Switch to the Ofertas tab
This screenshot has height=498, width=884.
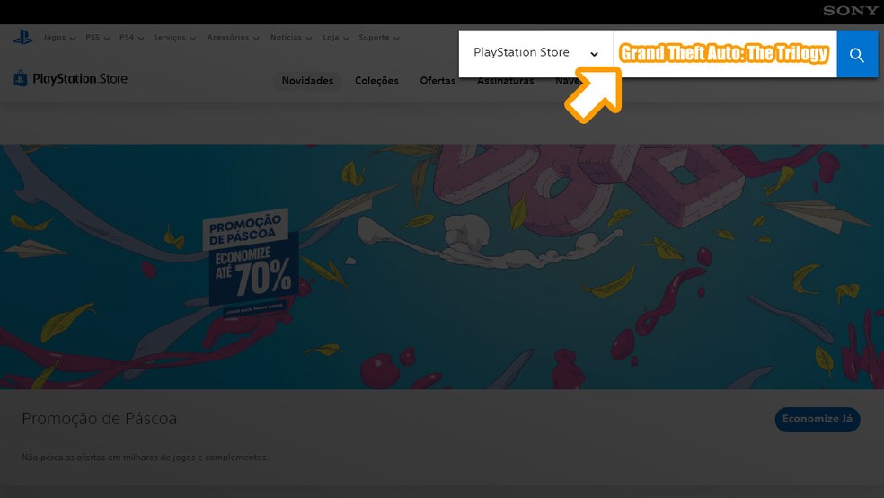438,81
